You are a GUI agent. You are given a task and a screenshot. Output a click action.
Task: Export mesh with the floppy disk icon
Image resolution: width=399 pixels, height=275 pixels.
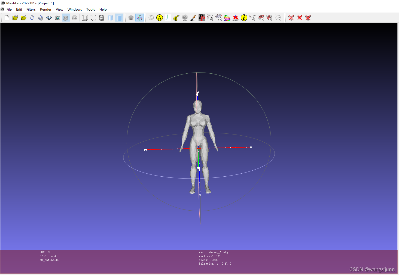tap(49, 18)
